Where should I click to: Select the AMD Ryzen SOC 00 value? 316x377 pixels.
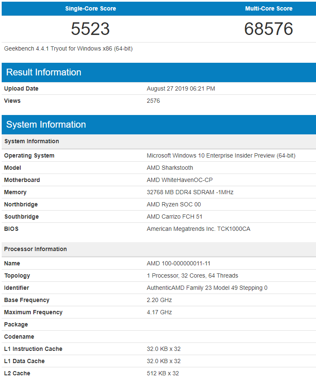click(174, 205)
